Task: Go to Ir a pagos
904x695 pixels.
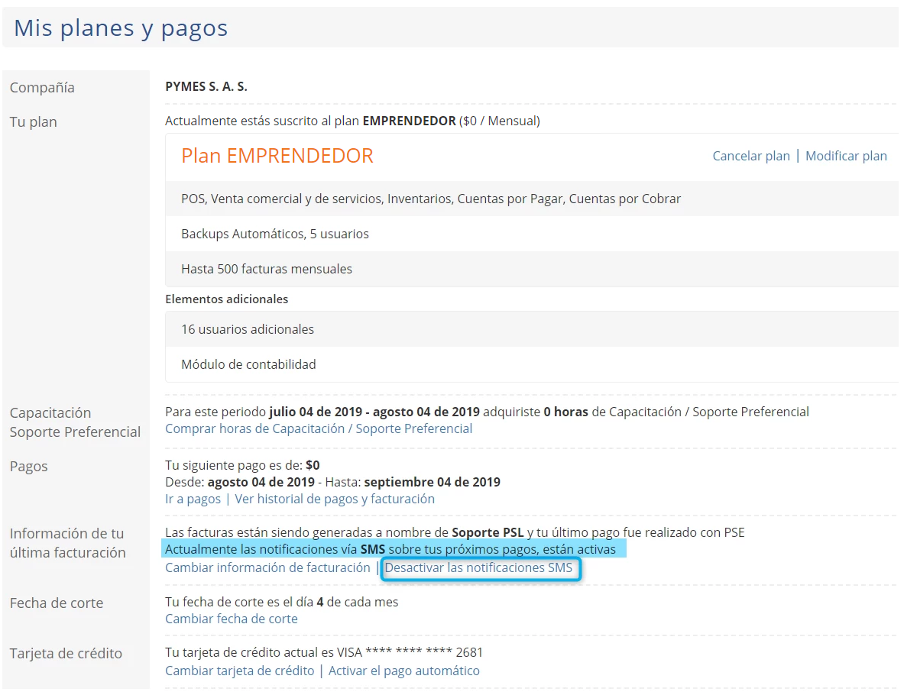Action: click(x=193, y=499)
